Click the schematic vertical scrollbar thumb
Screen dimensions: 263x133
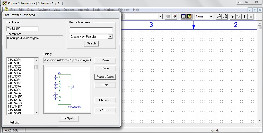[260, 27]
